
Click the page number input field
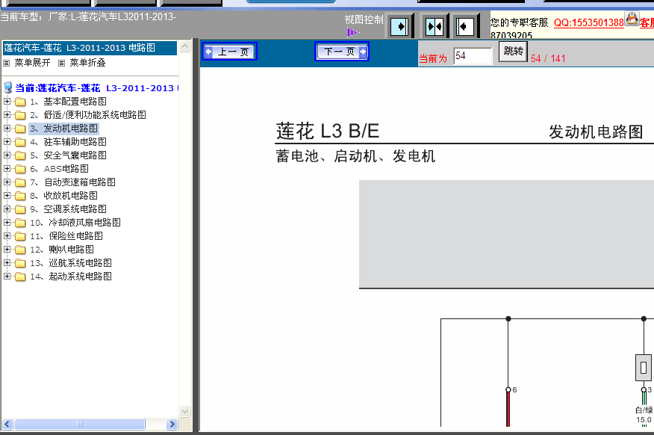[x=473, y=55]
